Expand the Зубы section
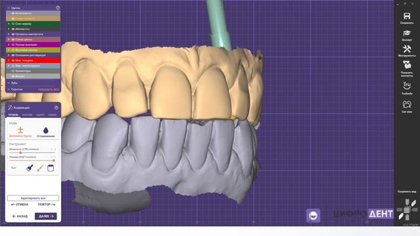 [x=9, y=83]
